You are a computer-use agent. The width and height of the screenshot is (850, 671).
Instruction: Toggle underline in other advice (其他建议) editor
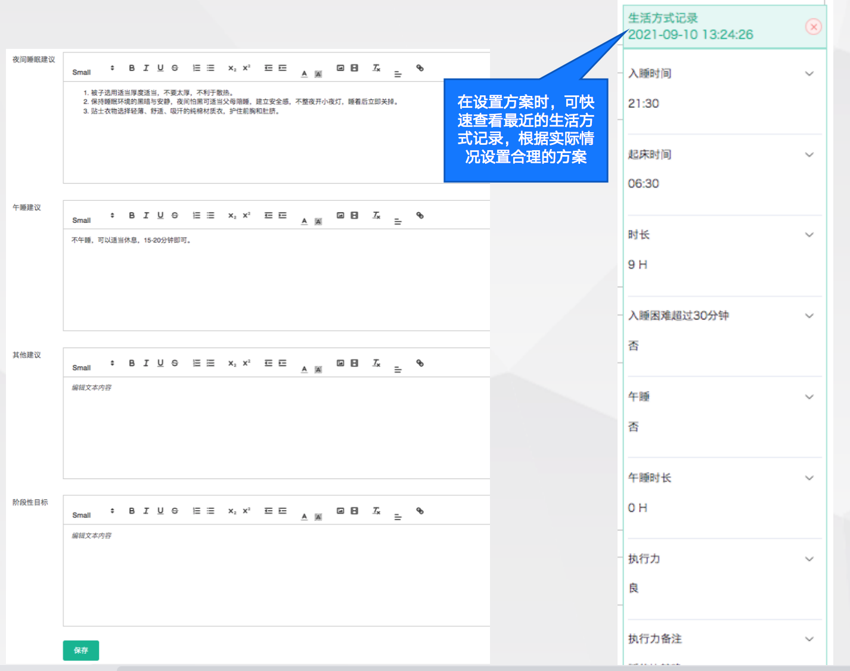coord(160,363)
